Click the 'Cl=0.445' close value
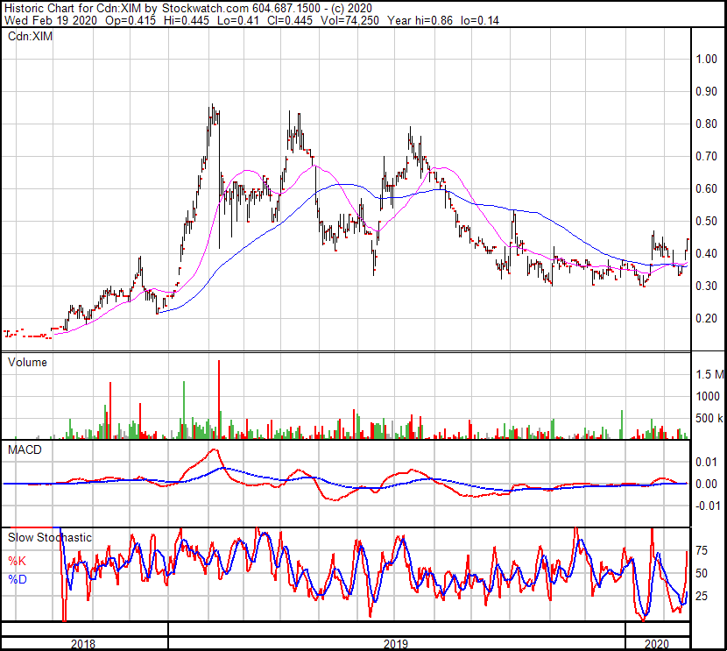727x651 pixels. 290,20
